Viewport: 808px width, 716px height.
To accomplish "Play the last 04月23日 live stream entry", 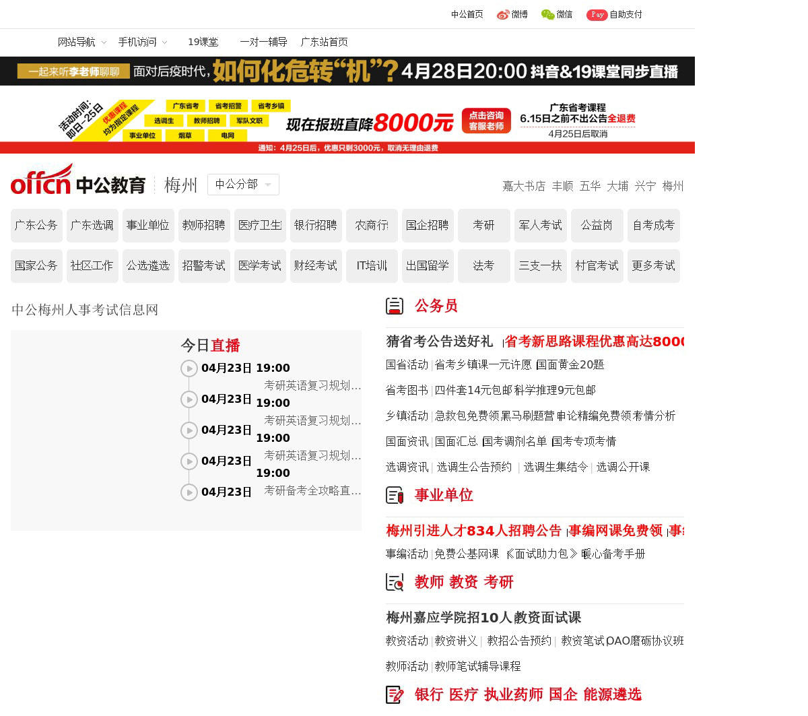I will tap(189, 492).
